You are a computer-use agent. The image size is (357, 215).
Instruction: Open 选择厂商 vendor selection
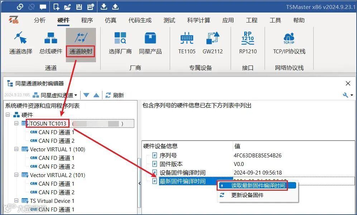pyautogui.click(x=120, y=43)
